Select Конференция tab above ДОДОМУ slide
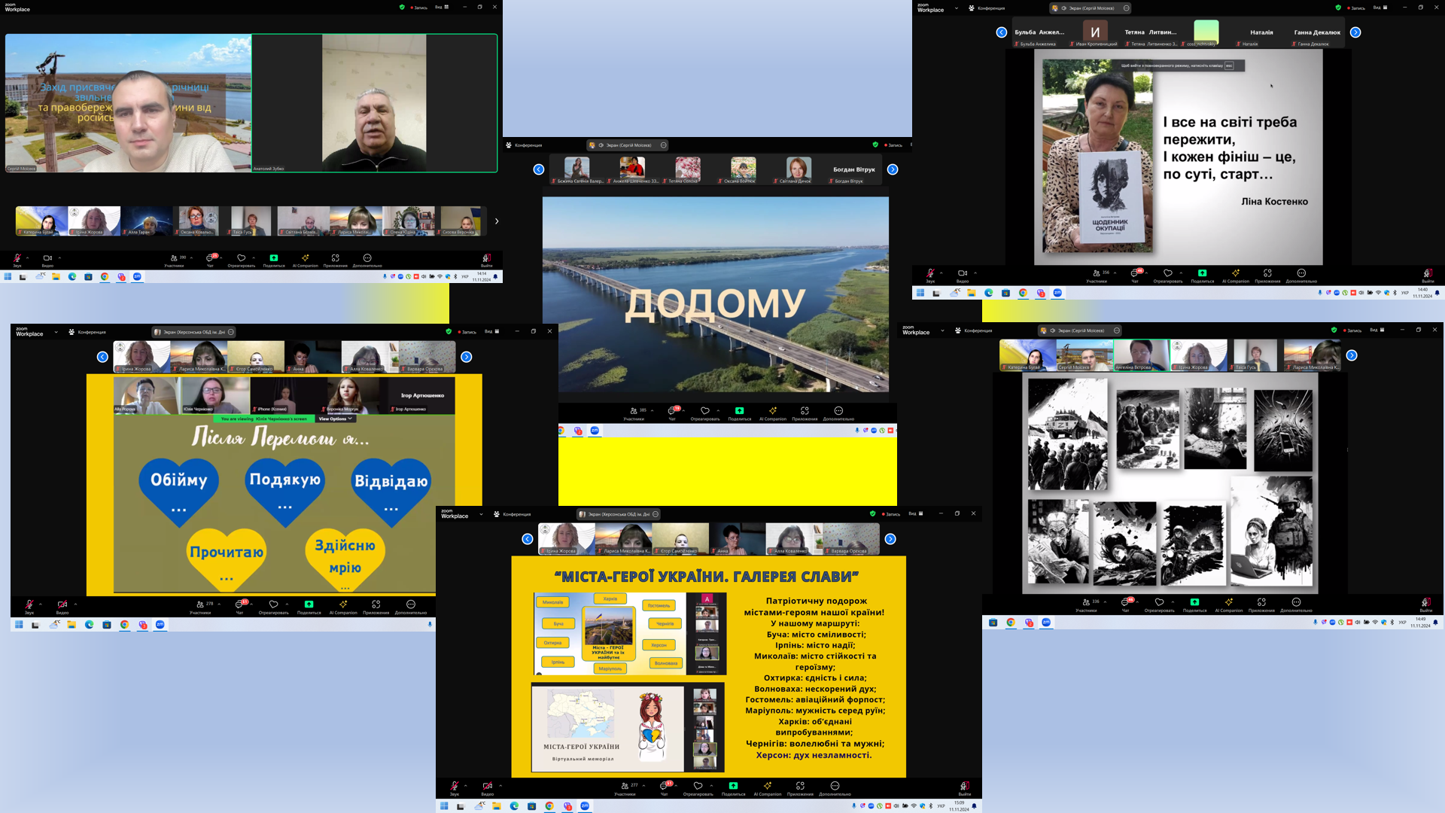 pos(525,145)
